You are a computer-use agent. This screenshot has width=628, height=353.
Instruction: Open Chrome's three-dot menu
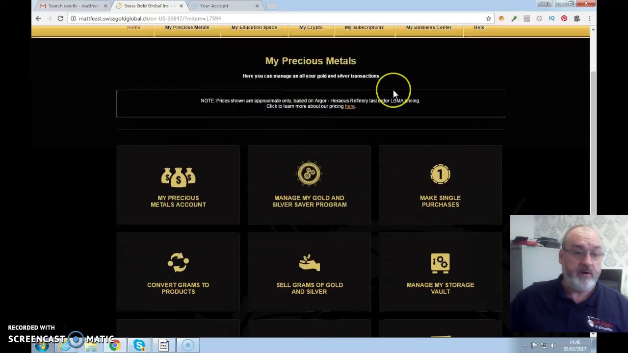pyautogui.click(x=589, y=19)
